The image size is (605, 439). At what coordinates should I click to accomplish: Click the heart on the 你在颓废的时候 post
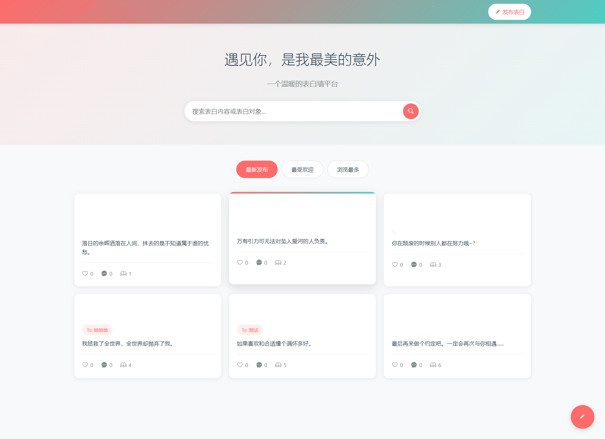point(395,265)
